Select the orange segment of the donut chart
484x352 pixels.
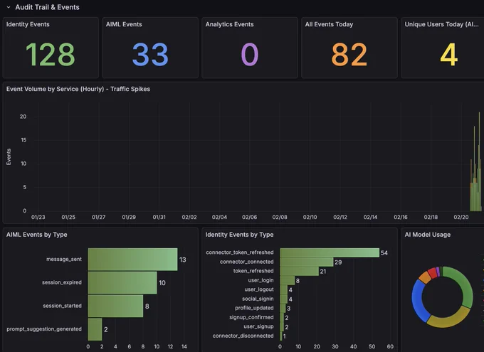tap(425, 277)
